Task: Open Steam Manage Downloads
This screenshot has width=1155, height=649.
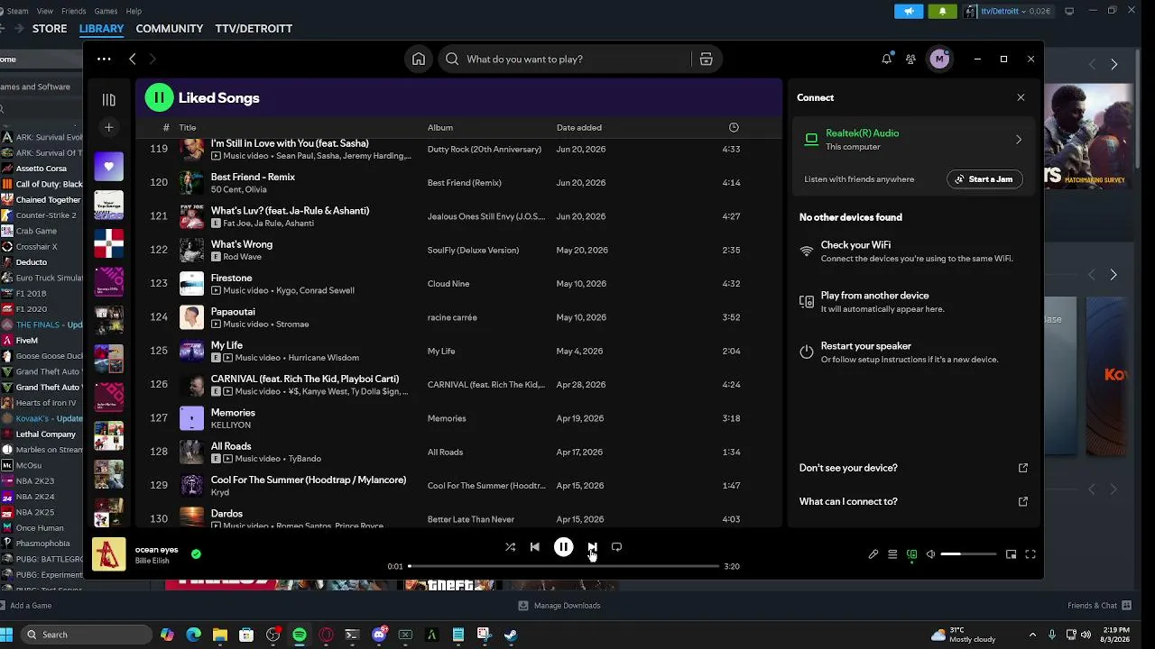Action: [x=559, y=606]
